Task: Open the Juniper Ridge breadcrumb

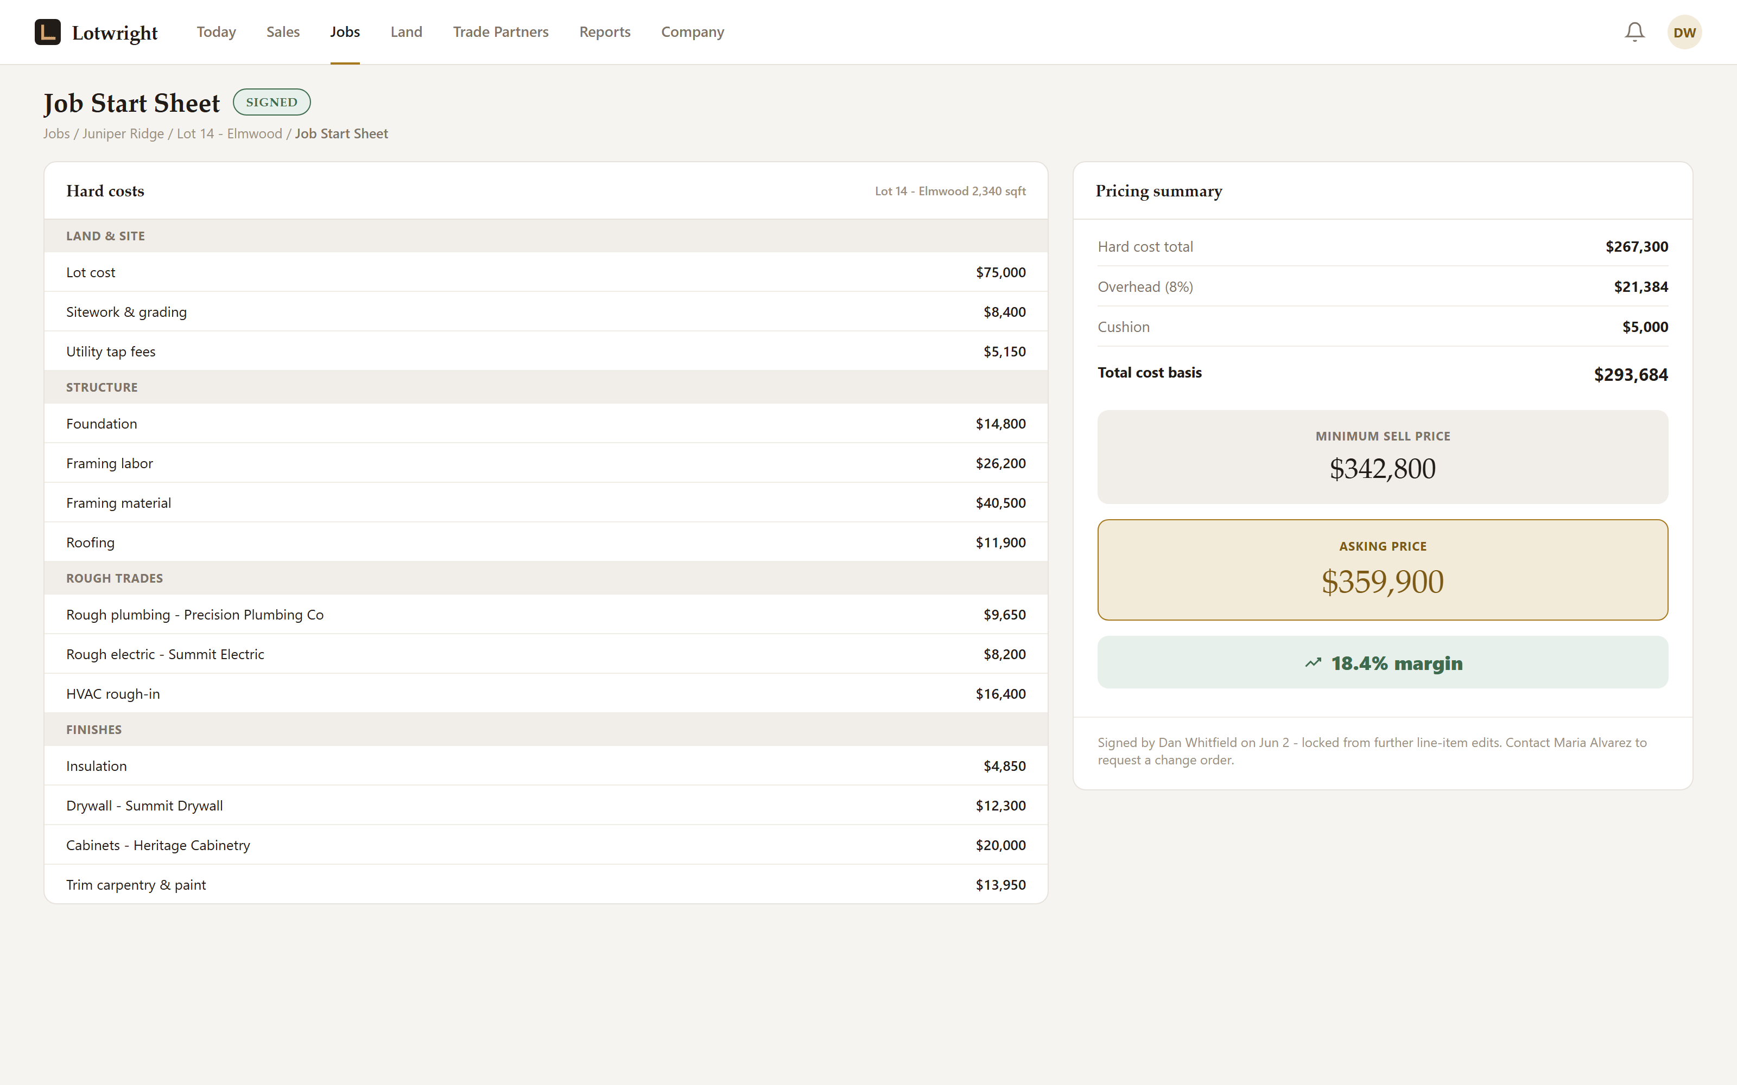Action: 123,133
